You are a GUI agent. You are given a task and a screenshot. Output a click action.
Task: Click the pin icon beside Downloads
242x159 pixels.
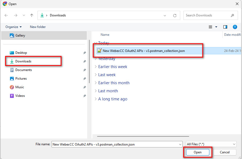84,61
